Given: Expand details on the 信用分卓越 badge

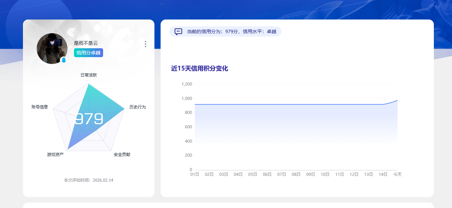Looking at the screenshot, I should pyautogui.click(x=88, y=53).
